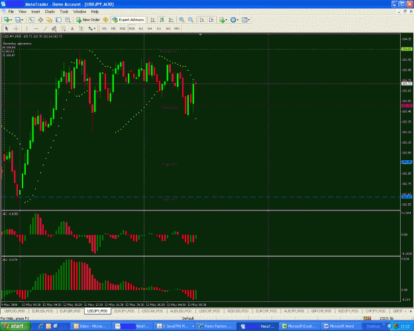Switch to the EURJPY,M30 chart tab
414x331 pixels.
(x=125, y=311)
